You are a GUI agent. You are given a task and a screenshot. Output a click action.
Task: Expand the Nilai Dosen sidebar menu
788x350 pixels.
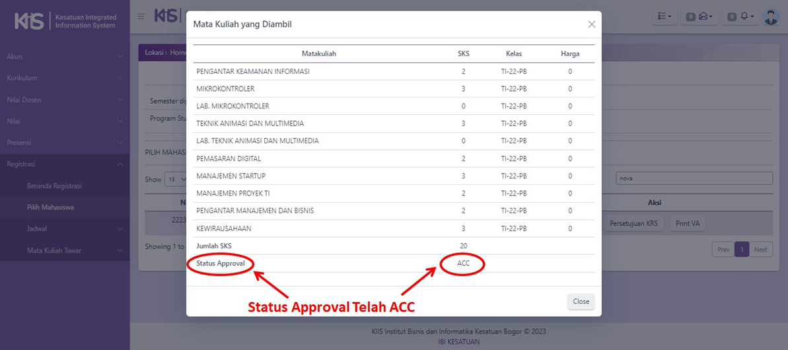[x=64, y=100]
